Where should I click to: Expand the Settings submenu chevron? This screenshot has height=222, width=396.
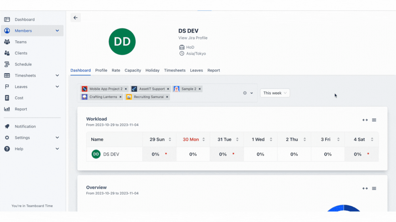57,138
